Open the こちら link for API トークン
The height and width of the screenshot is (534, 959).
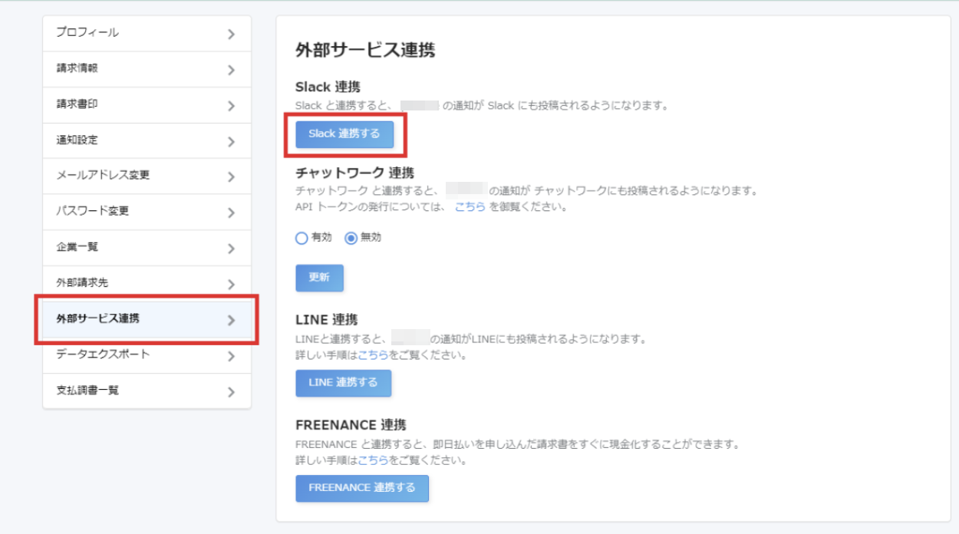pos(470,206)
